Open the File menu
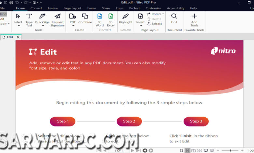The width and height of the screenshot is (254, 153). click(2, 8)
